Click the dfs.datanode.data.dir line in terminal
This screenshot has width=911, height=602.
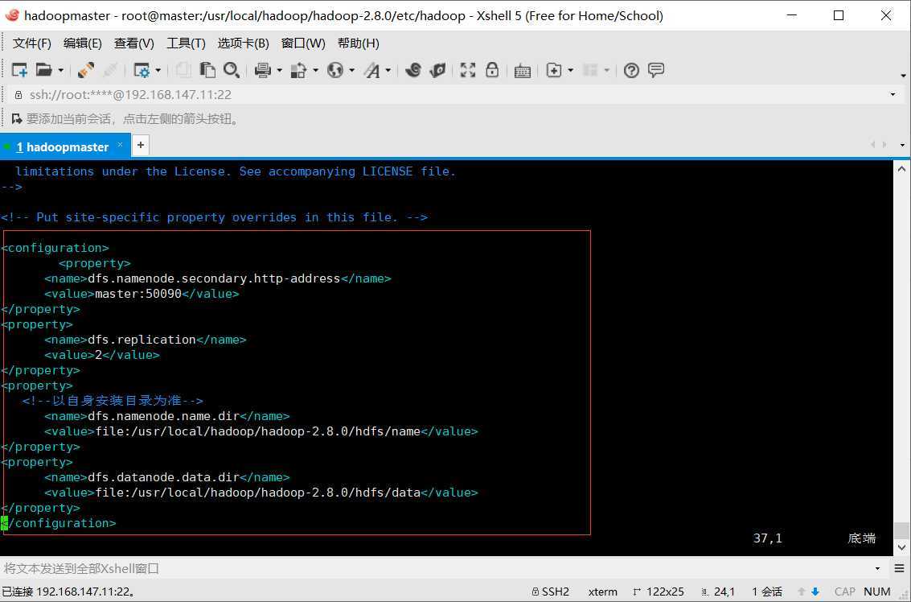[166, 477]
